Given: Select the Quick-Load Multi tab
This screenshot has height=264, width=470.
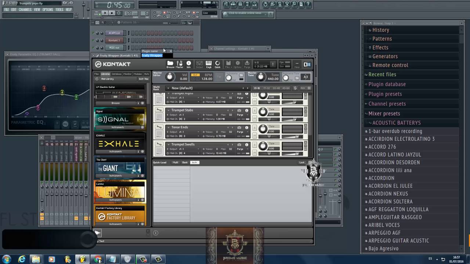Looking at the screenshot, I should [x=176, y=162].
